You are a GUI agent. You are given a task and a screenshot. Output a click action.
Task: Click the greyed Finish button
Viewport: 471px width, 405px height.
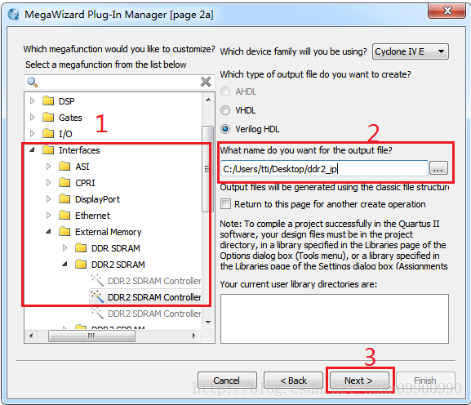[x=425, y=381]
